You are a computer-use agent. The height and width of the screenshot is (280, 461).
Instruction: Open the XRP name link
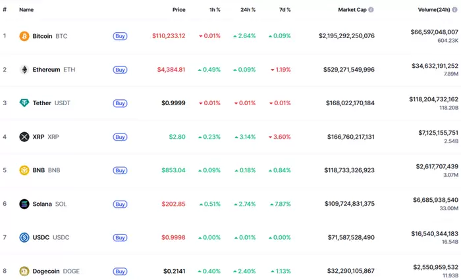(38, 137)
